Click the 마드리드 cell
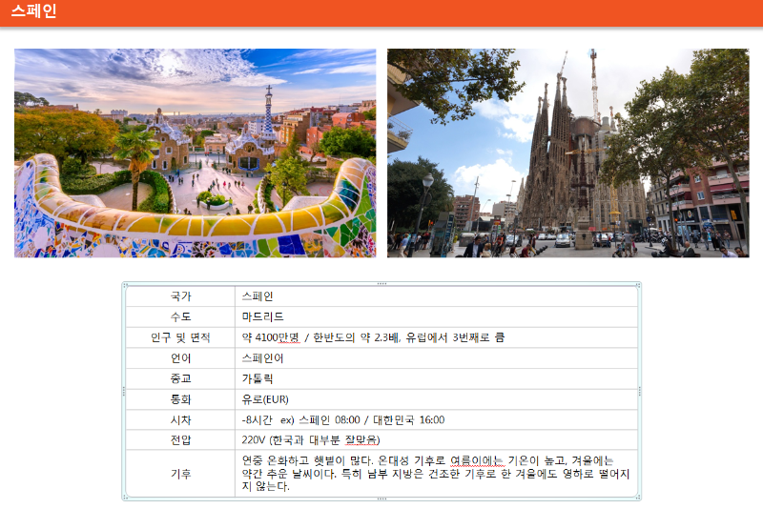Viewport: 763px width, 509px height. point(436,317)
